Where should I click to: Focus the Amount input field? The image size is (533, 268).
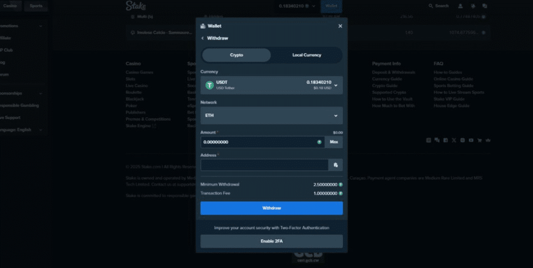click(259, 142)
